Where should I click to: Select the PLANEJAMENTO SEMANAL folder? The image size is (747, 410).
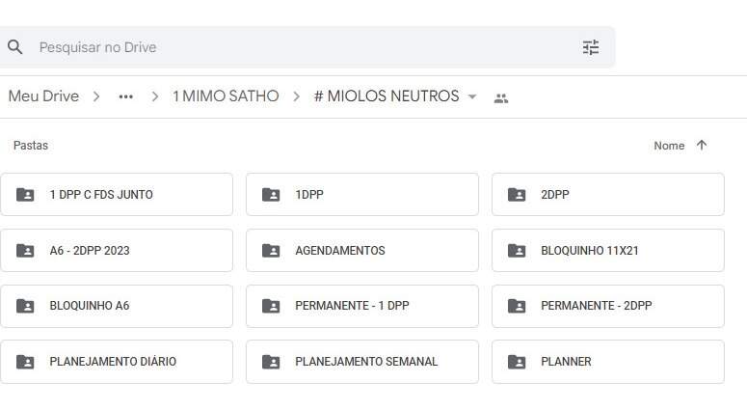362,362
